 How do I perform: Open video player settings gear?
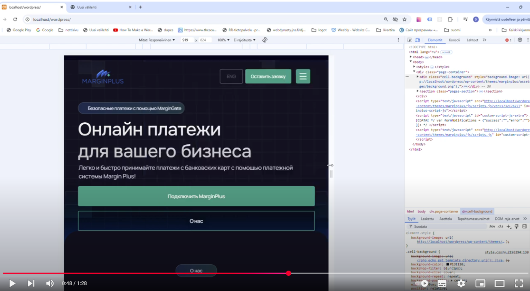(461, 283)
